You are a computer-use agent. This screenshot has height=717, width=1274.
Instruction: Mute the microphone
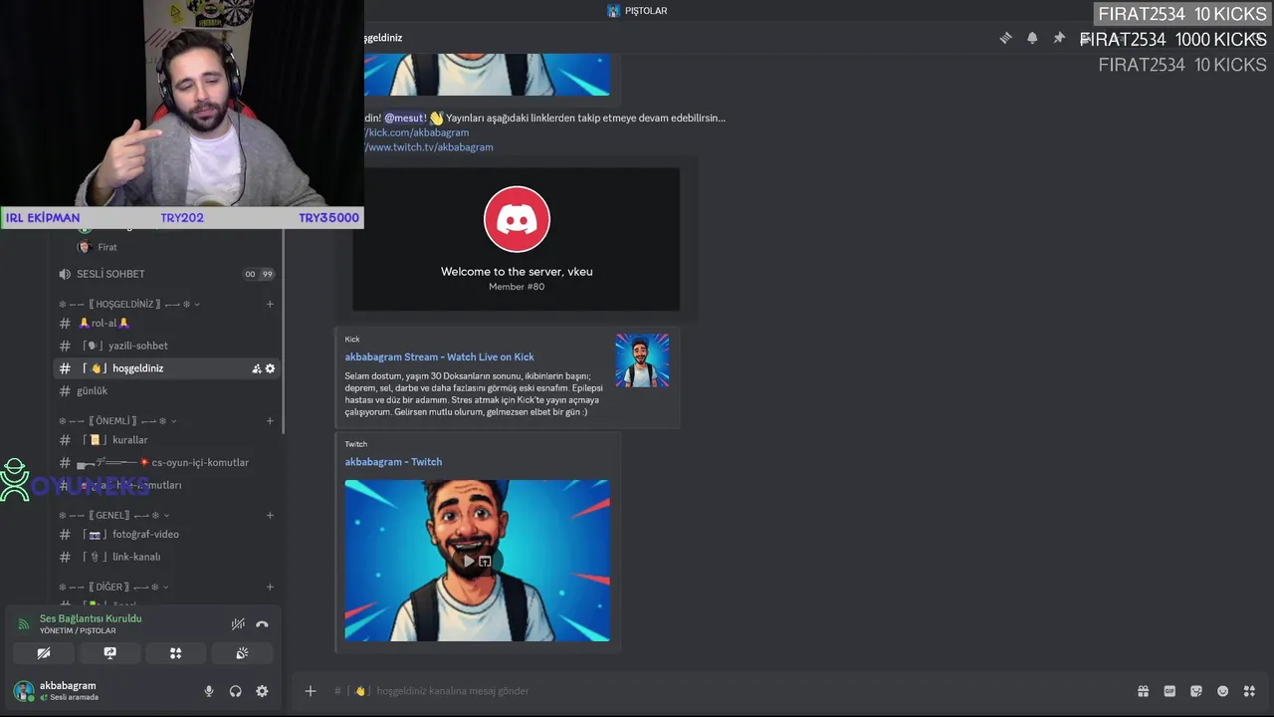click(209, 691)
